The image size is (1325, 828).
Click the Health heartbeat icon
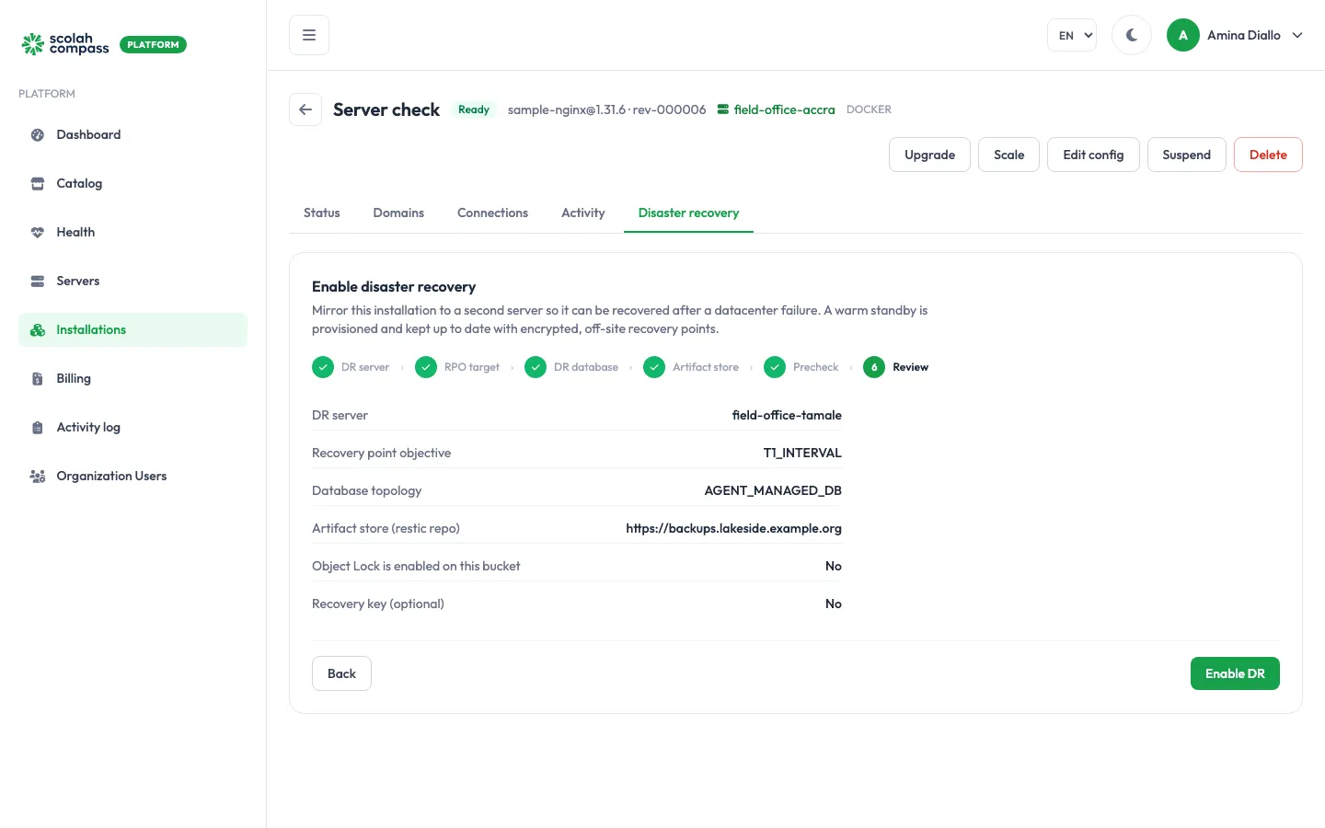click(x=38, y=233)
